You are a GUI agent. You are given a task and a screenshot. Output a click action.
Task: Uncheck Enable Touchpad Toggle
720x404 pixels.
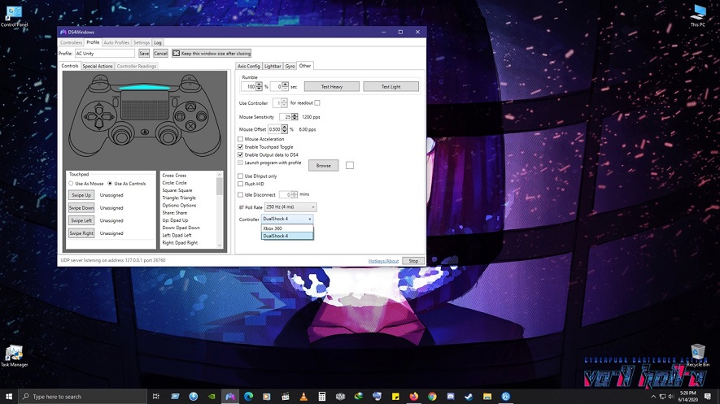coord(240,146)
